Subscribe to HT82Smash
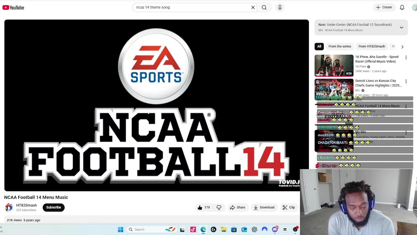This screenshot has width=417, height=235. [53, 207]
